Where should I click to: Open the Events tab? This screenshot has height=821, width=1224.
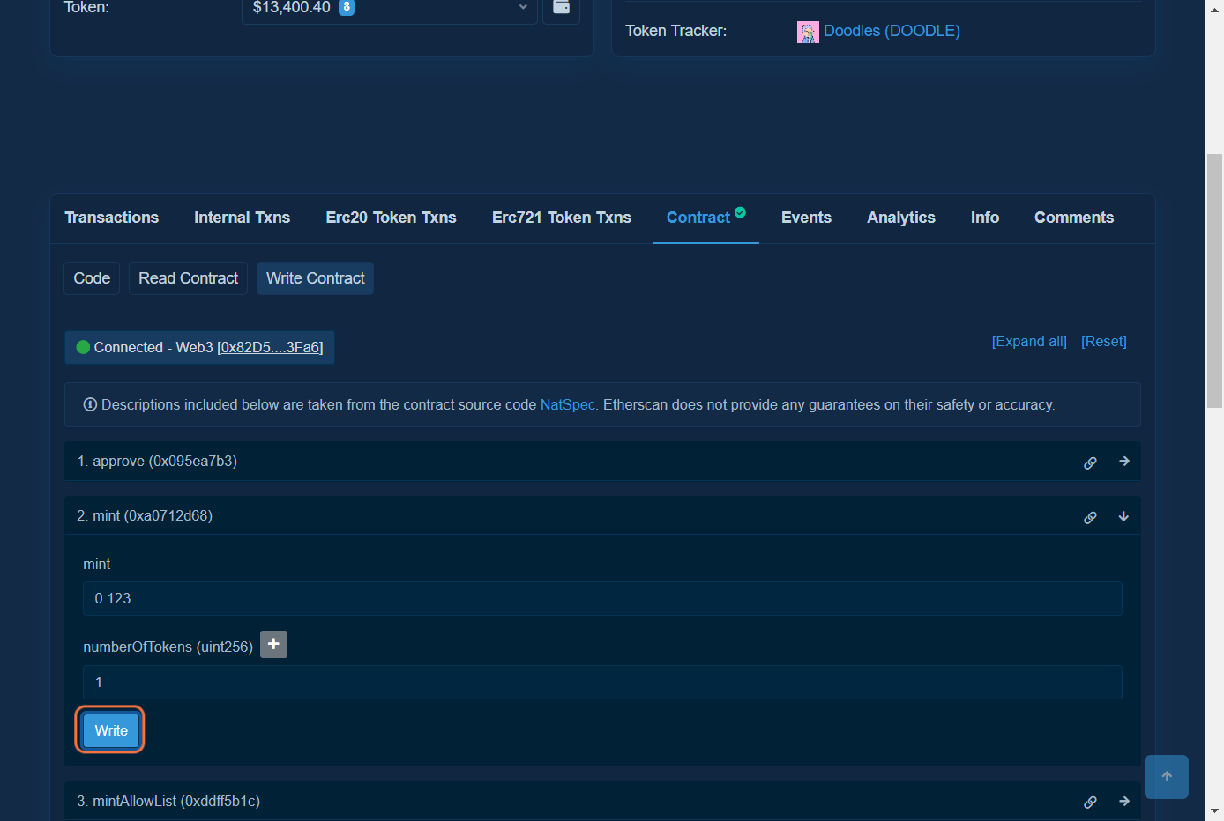pyautogui.click(x=806, y=218)
